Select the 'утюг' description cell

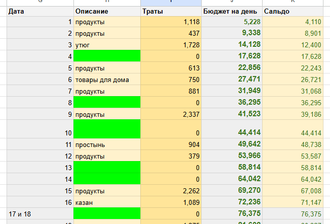point(107,45)
